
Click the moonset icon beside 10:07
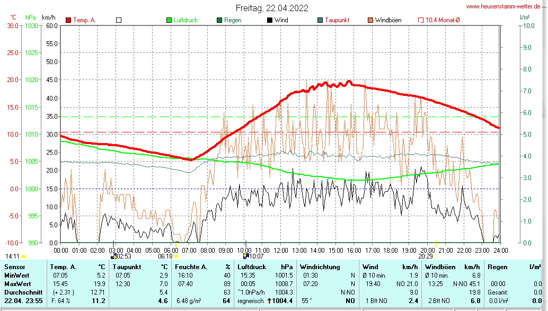click(x=245, y=256)
